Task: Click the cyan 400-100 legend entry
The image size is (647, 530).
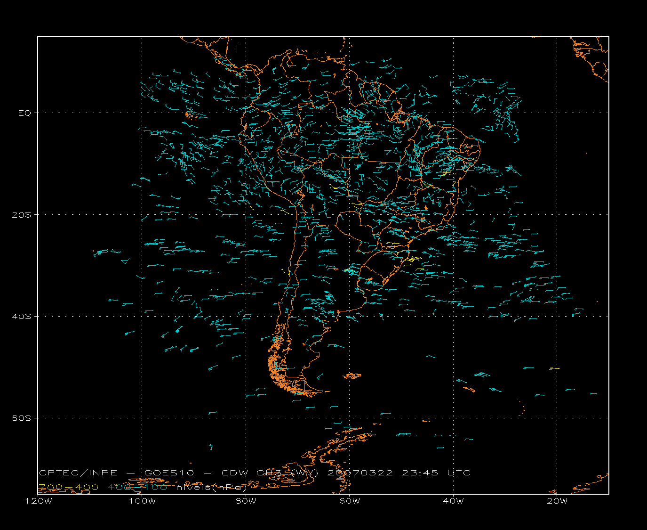Action: click(x=137, y=487)
